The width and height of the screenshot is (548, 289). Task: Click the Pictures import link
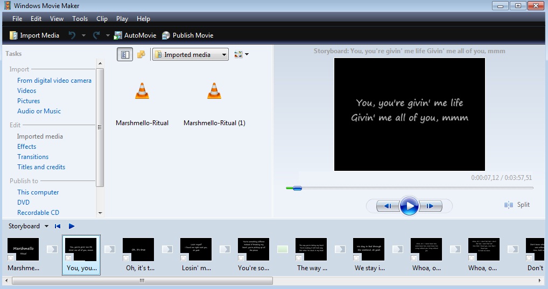(x=29, y=101)
